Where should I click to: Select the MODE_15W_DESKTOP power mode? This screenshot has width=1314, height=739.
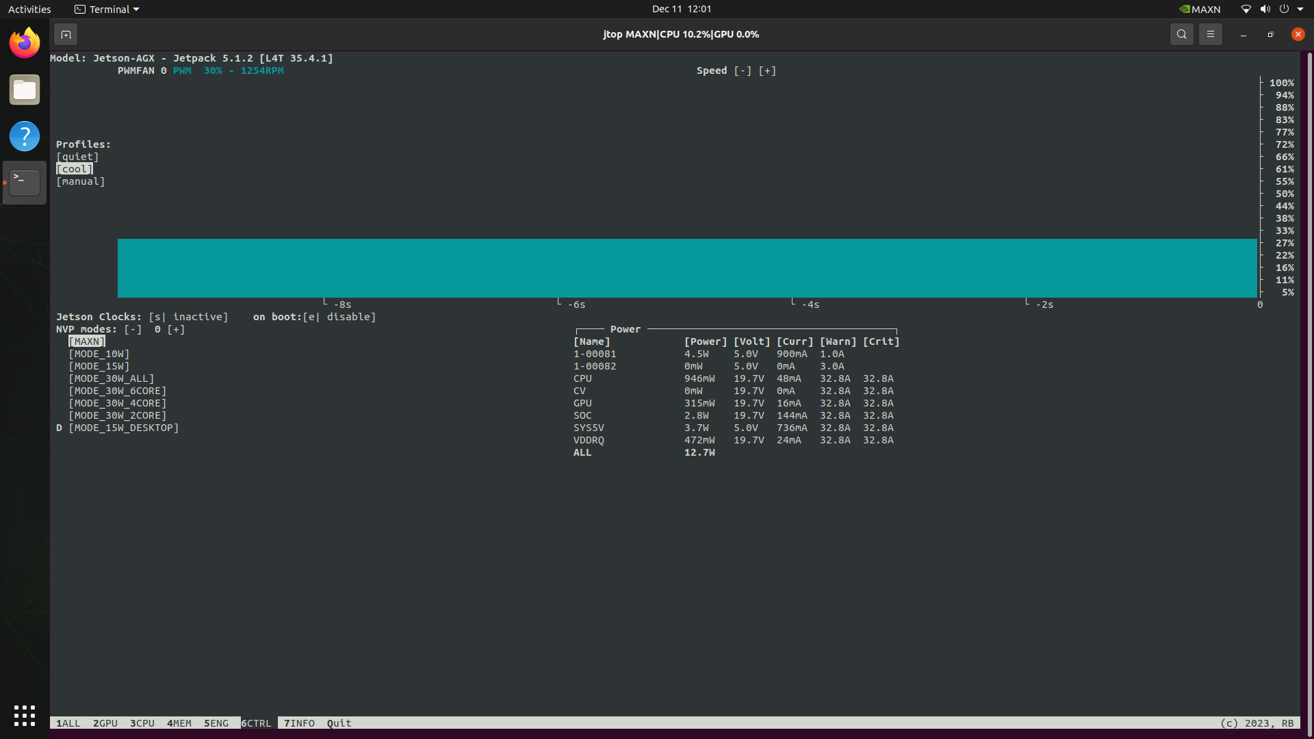click(x=124, y=428)
